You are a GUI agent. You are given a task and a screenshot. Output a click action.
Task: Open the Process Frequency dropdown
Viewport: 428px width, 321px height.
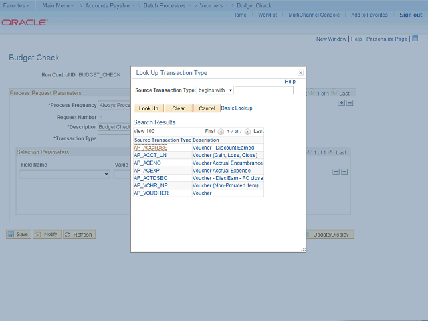tap(114, 105)
